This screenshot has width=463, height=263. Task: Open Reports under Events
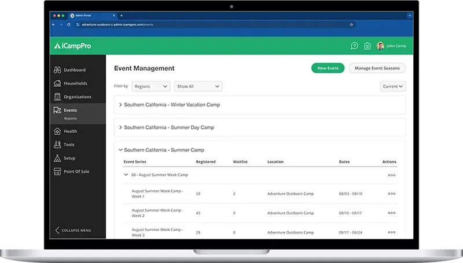[70, 118]
